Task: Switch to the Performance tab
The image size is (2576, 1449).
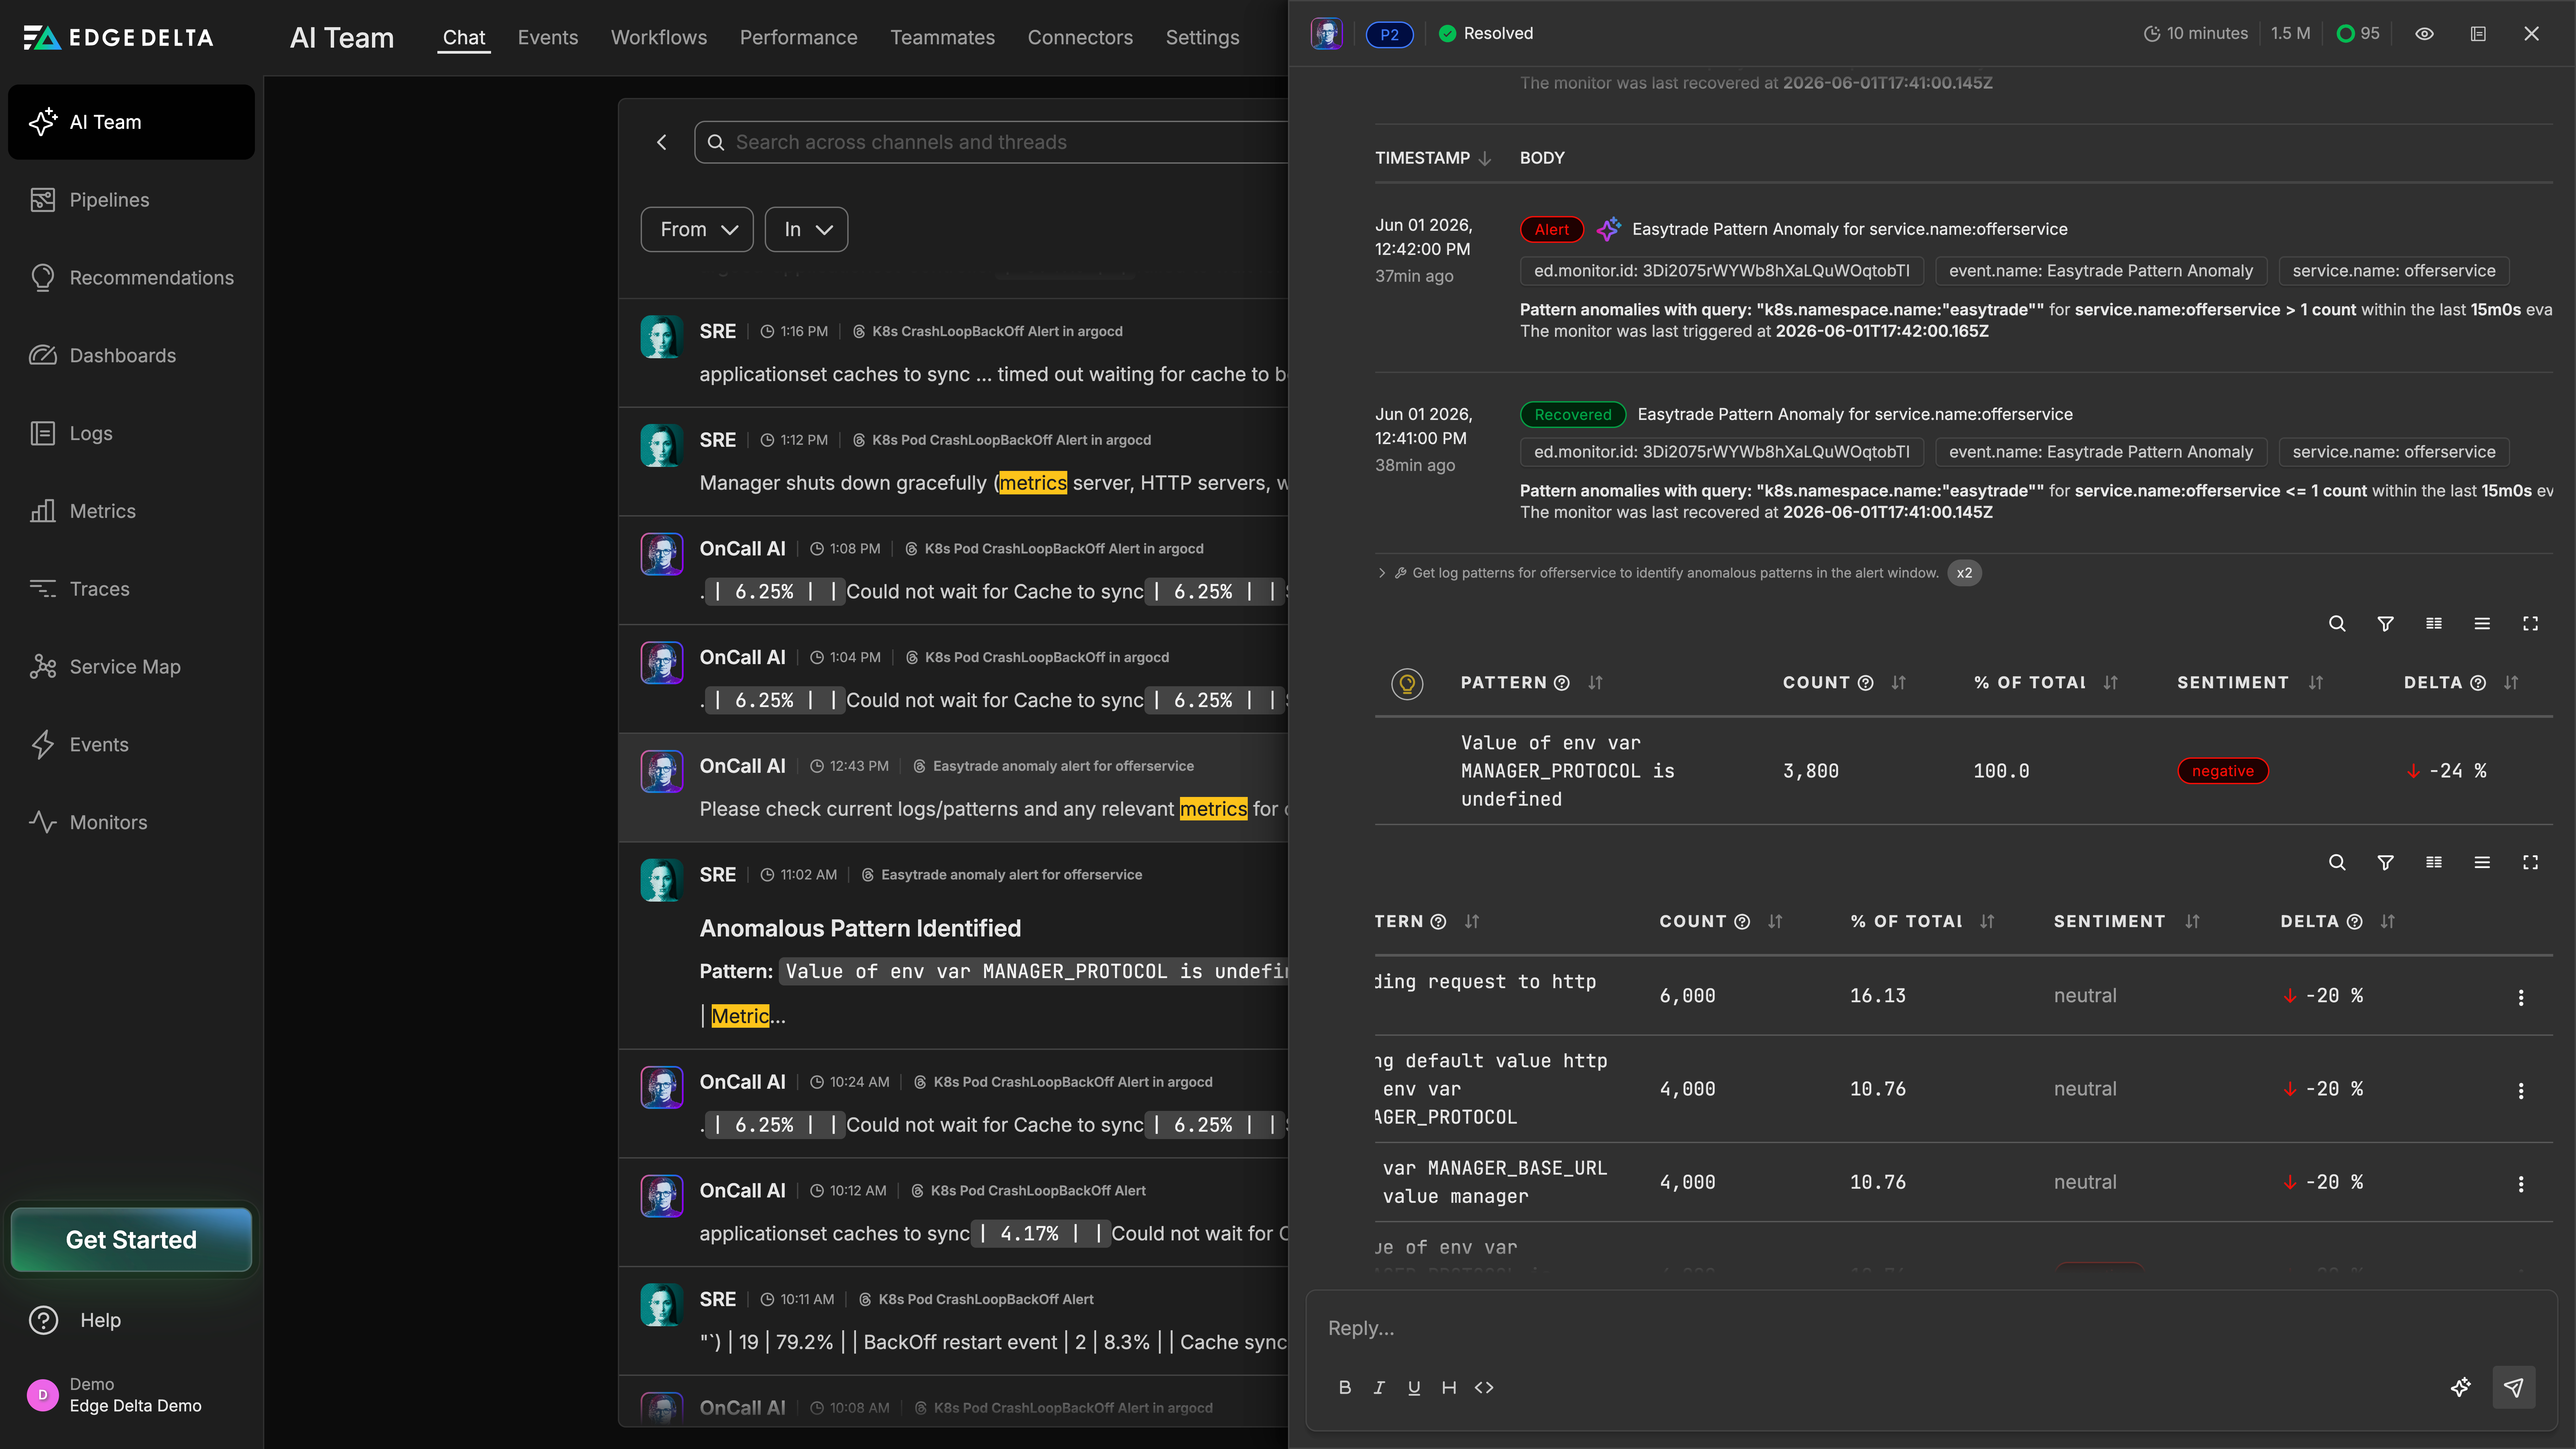Action: click(799, 38)
